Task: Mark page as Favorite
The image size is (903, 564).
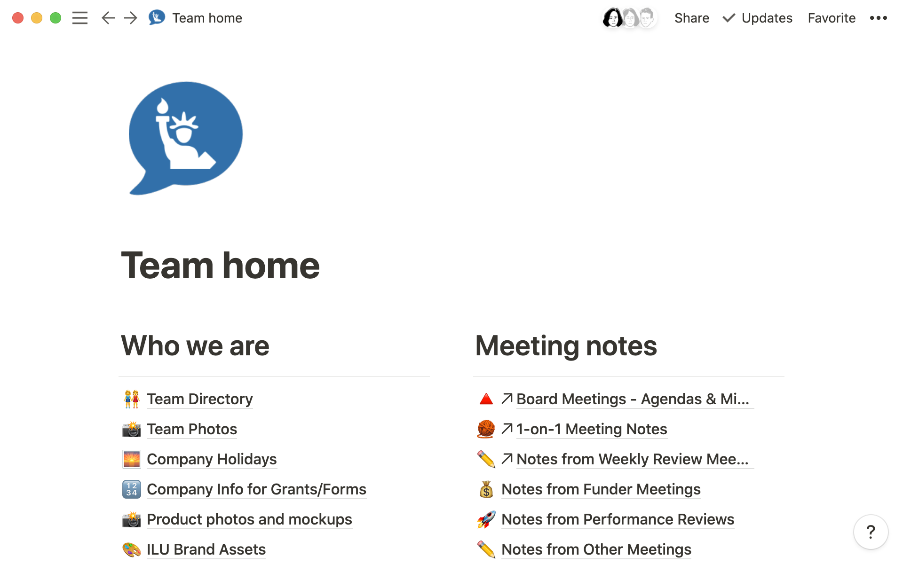Action: pos(832,18)
